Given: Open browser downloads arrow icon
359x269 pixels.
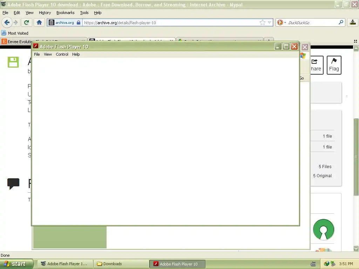Looking at the screenshot, I should pos(353,22).
